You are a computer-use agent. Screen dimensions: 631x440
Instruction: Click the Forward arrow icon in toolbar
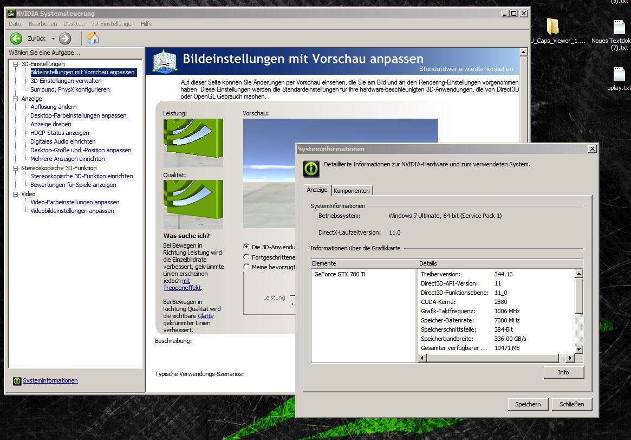65,38
